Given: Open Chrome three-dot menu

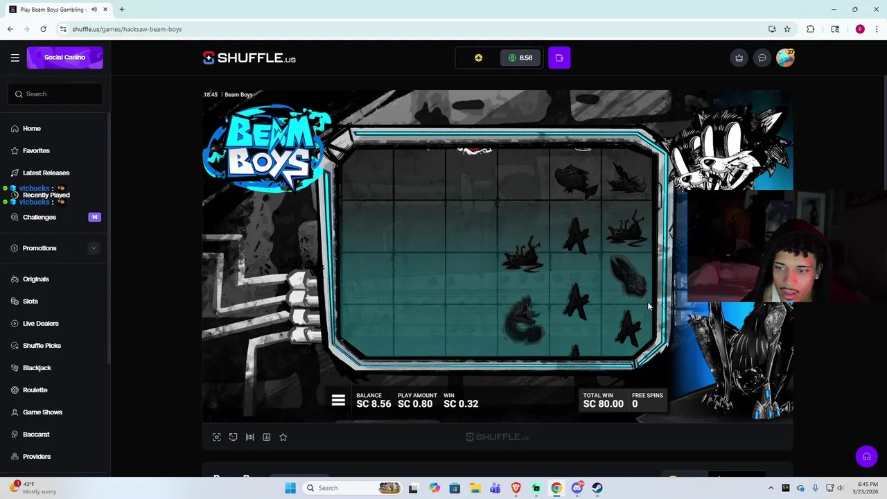Looking at the screenshot, I should coord(877,29).
